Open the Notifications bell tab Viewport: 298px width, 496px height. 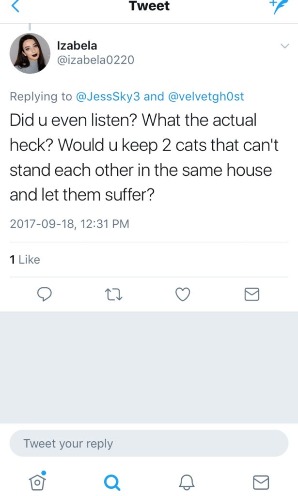(186, 481)
